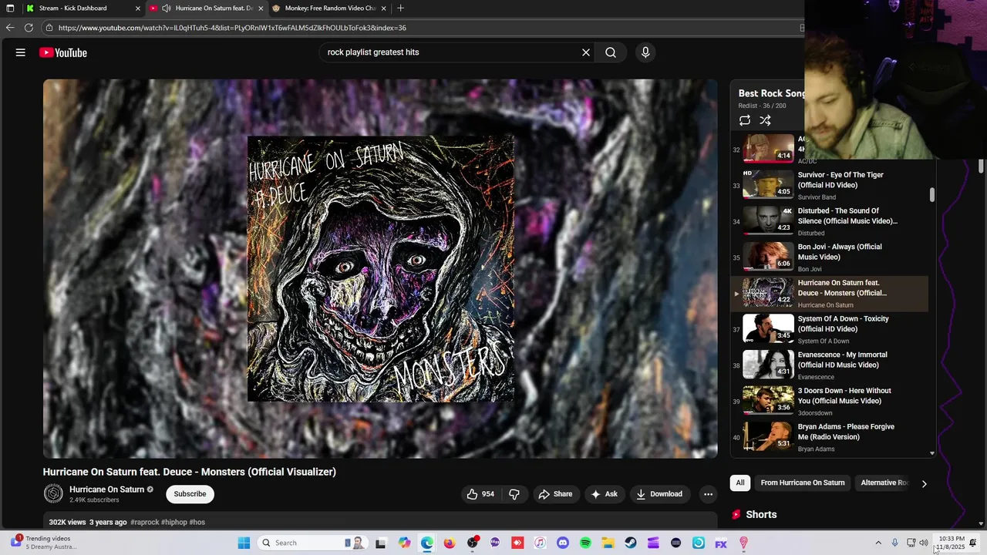Open Discord from taskbar

click(x=562, y=543)
